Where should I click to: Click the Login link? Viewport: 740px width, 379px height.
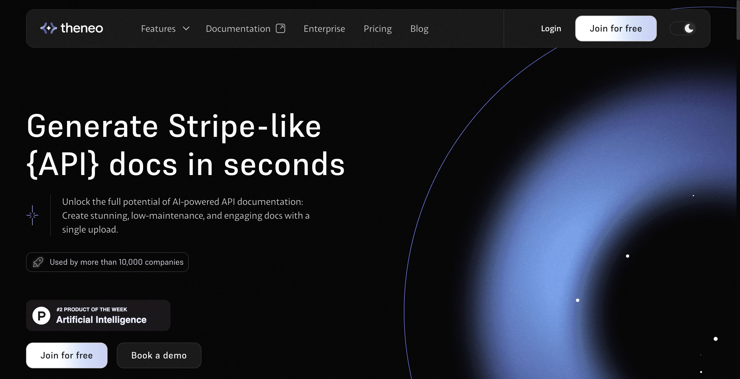[551, 28]
